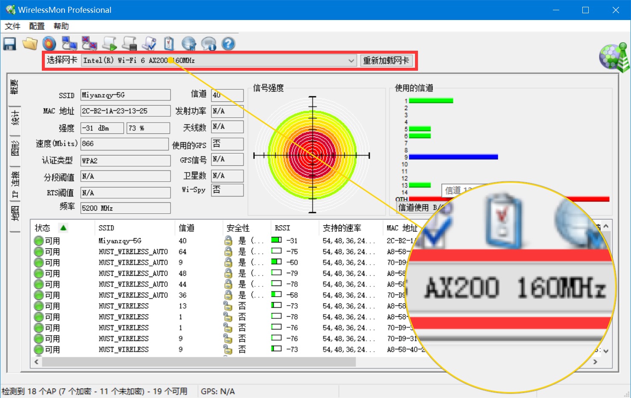Open help via blue question mark icon
The height and width of the screenshot is (398, 631).
point(228,43)
